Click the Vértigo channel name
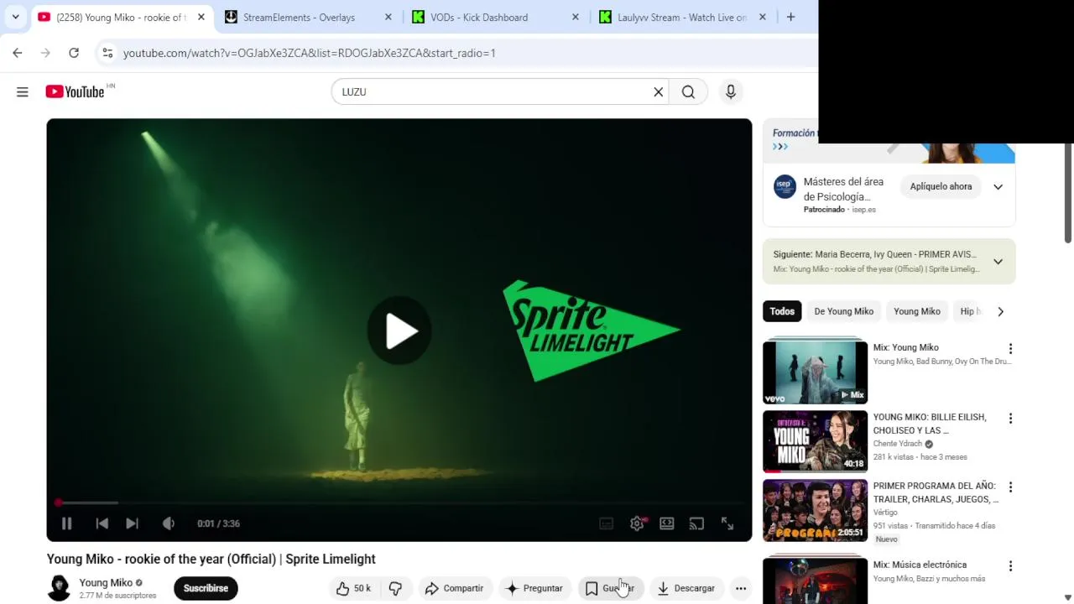 click(885, 513)
